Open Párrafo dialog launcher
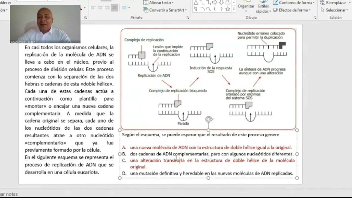This screenshot has height=198, width=352. 188,18
